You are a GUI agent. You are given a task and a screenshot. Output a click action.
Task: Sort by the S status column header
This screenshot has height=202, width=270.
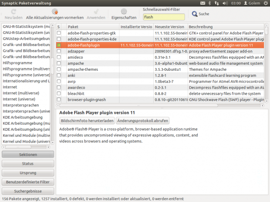(59, 27)
